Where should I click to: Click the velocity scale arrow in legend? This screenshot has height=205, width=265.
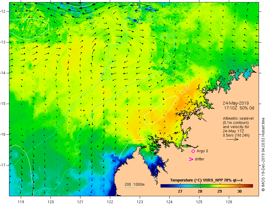tap(232, 140)
